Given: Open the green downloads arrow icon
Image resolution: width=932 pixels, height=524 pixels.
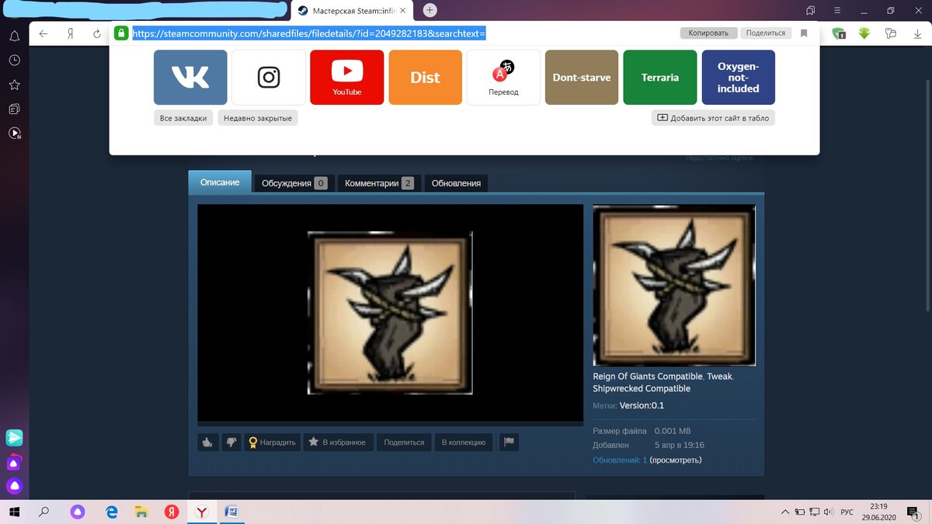Looking at the screenshot, I should [x=864, y=33].
